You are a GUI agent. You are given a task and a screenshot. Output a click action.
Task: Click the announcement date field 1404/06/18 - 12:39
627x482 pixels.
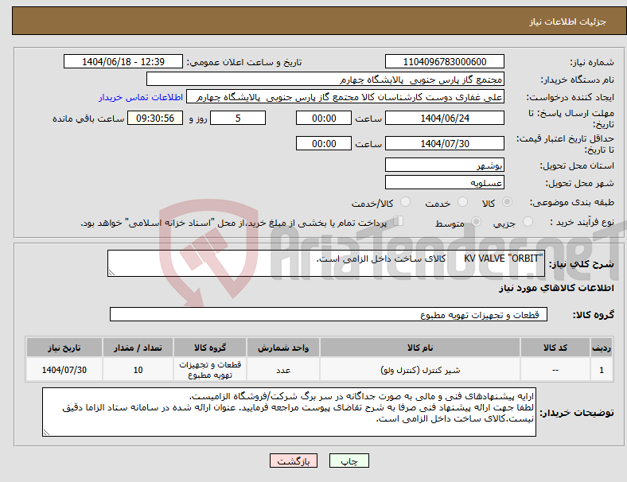pos(123,61)
